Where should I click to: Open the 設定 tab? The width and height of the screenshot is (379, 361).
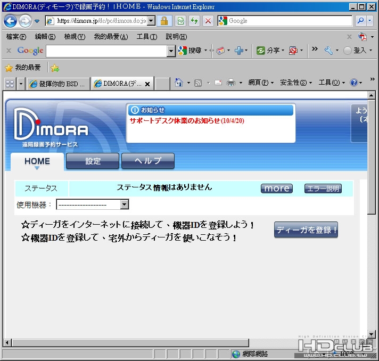pyautogui.click(x=93, y=161)
